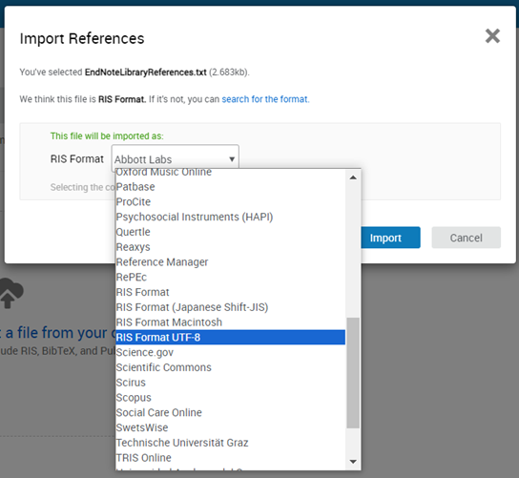This screenshot has width=519, height=478.
Task: Click the dropdown list scrollbar thumb
Action: tap(353, 373)
